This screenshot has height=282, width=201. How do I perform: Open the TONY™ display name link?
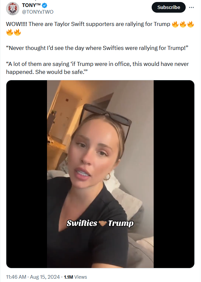tap(31, 5)
